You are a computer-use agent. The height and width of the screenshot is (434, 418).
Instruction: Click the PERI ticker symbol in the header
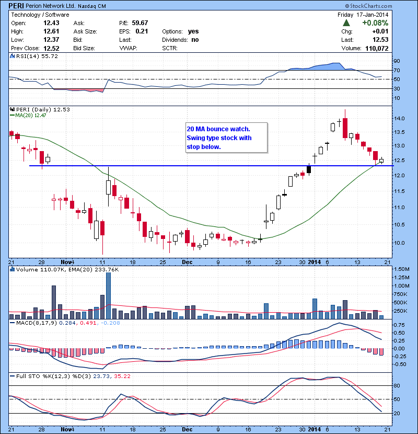tap(16, 6)
